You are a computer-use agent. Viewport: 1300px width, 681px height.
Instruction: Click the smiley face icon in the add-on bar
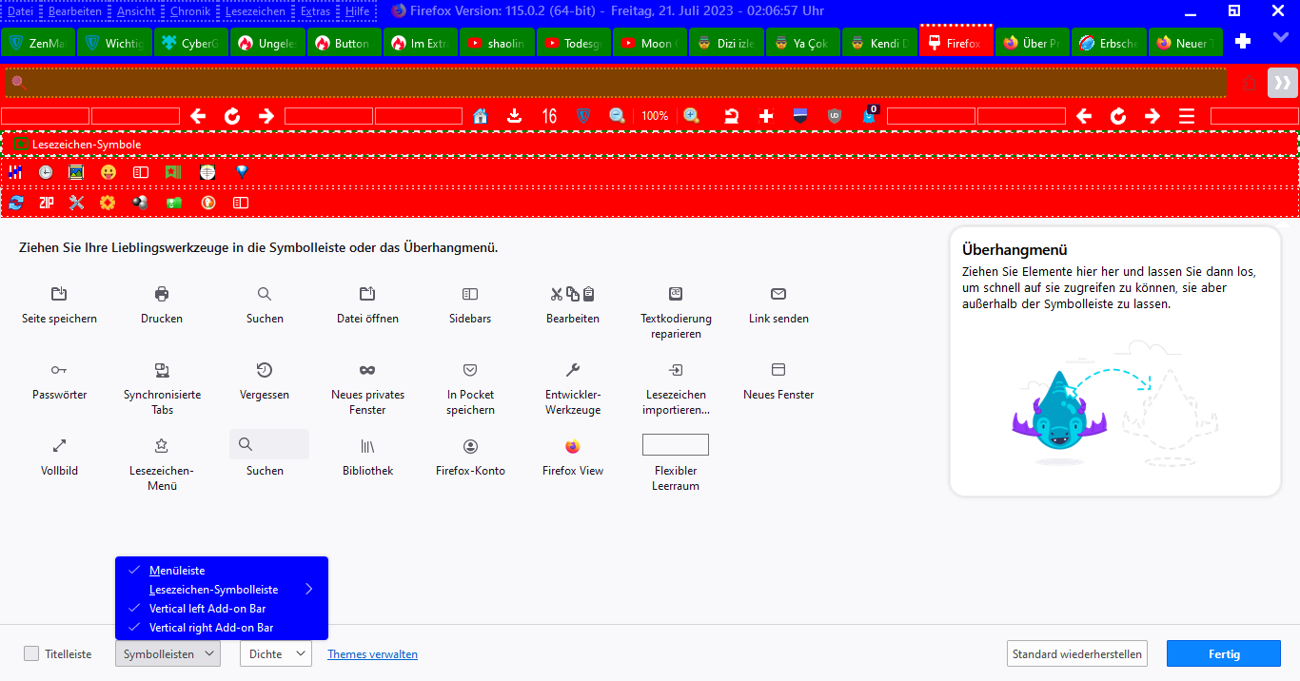point(108,172)
